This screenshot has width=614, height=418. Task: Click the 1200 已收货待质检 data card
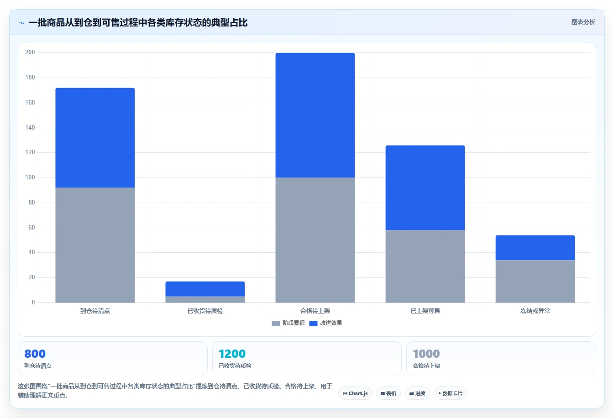(307, 358)
